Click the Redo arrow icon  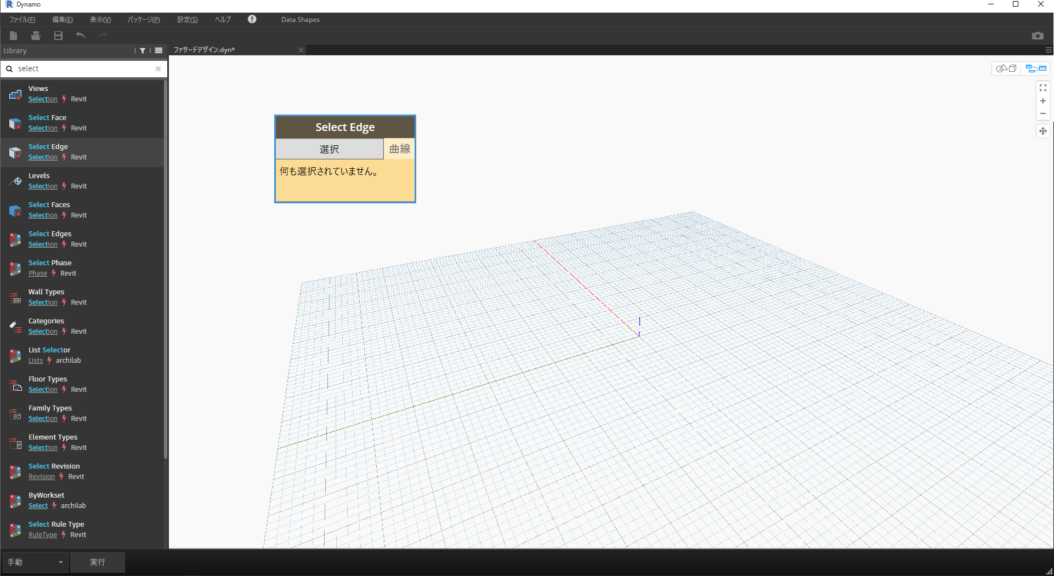103,36
